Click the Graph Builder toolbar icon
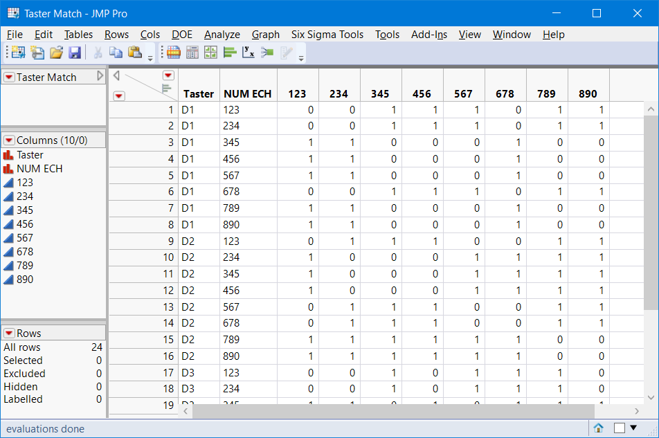This screenshot has width=659, height=438. pos(210,53)
